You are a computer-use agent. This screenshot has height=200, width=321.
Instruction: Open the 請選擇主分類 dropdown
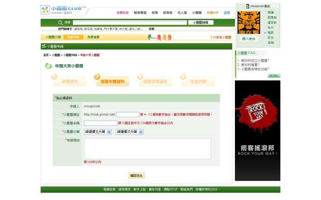point(98,132)
